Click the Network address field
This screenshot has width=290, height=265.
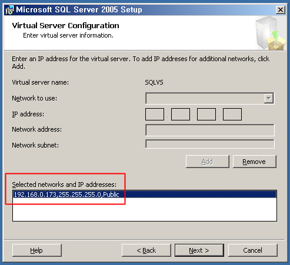[210, 130]
